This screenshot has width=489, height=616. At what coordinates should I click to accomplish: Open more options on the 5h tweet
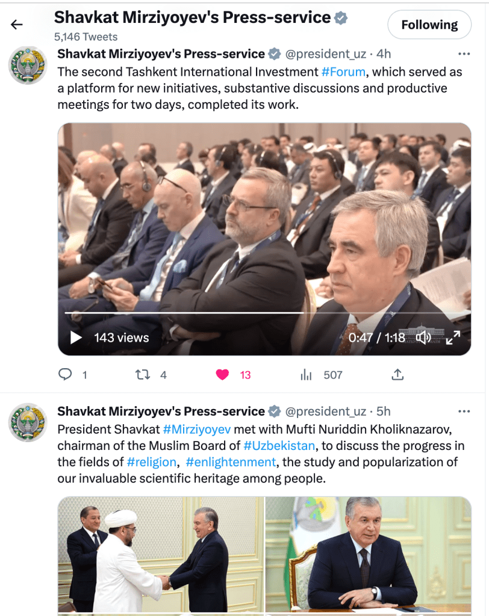click(464, 411)
